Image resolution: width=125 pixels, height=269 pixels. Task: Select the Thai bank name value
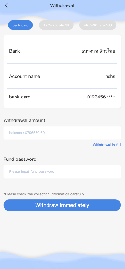coord(99,51)
